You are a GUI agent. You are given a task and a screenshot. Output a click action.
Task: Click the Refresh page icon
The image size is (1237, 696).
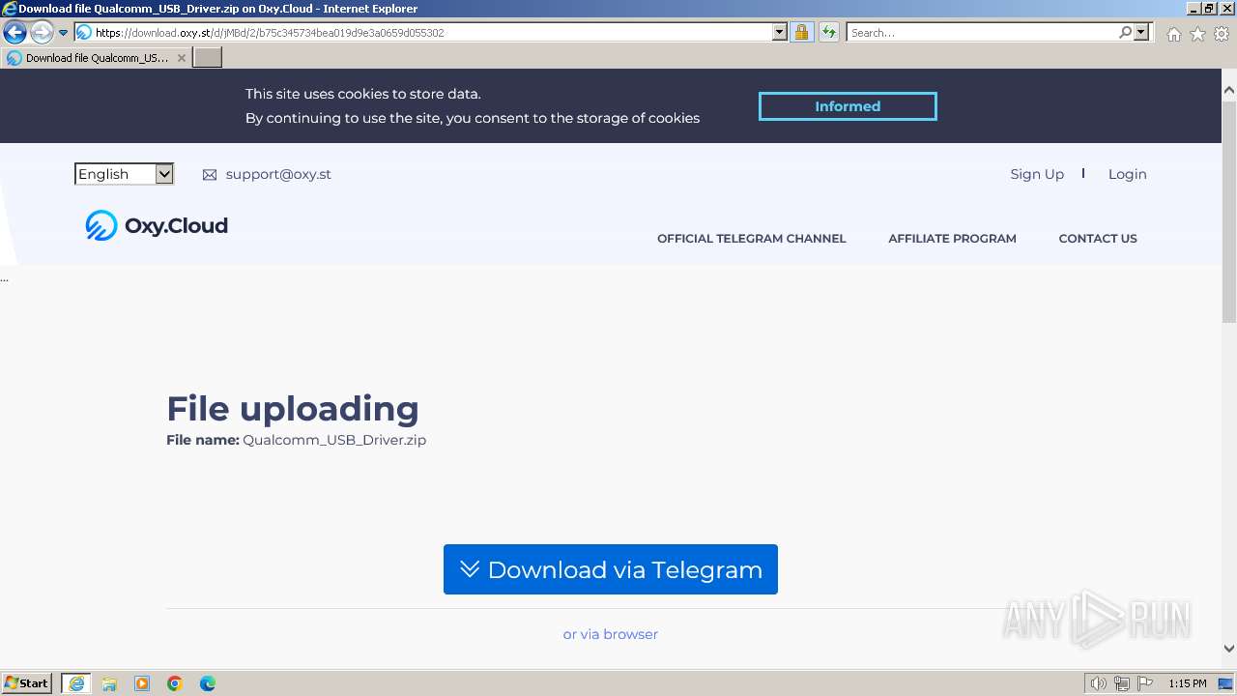(828, 32)
